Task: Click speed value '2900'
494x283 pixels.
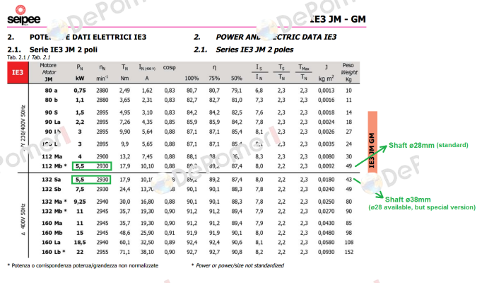Action: click(x=102, y=156)
